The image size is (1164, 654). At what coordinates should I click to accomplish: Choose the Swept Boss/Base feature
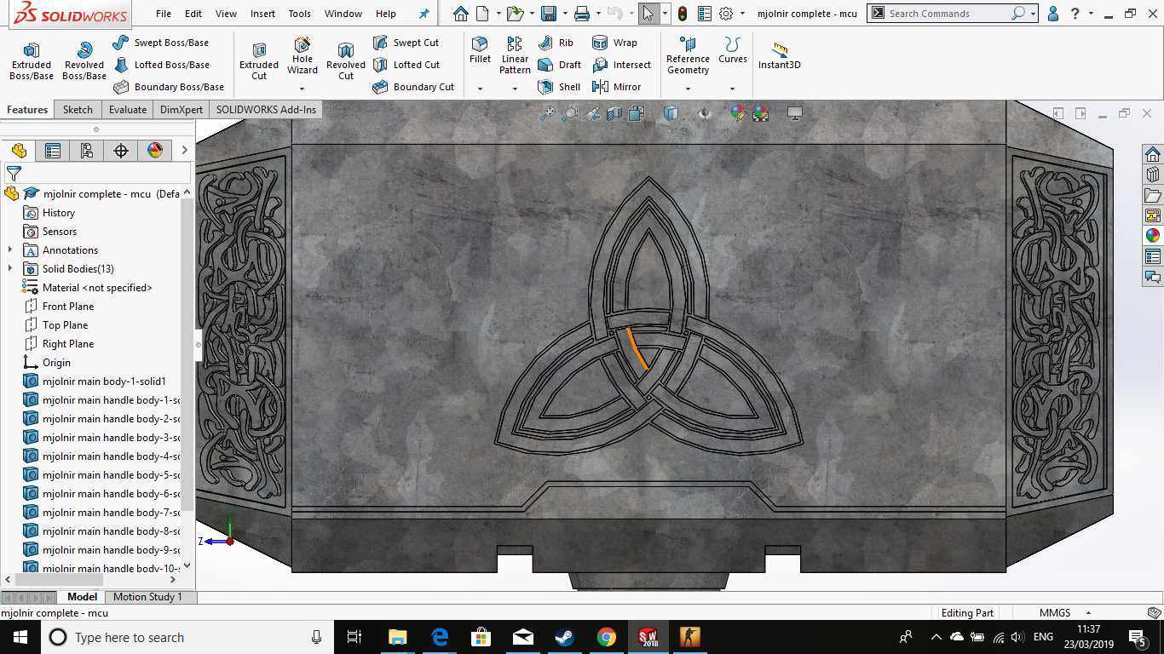point(160,43)
